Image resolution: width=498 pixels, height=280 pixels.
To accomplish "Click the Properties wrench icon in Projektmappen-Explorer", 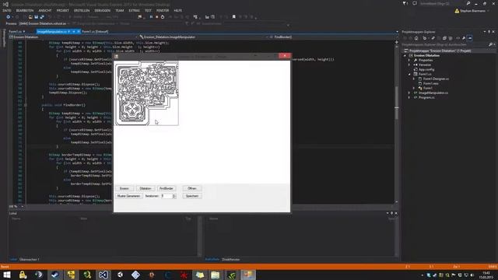I will coord(464,38).
